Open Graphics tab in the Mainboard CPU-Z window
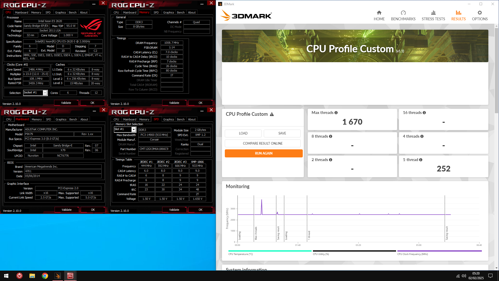Viewport: 499px width, 281px height. 61,119
